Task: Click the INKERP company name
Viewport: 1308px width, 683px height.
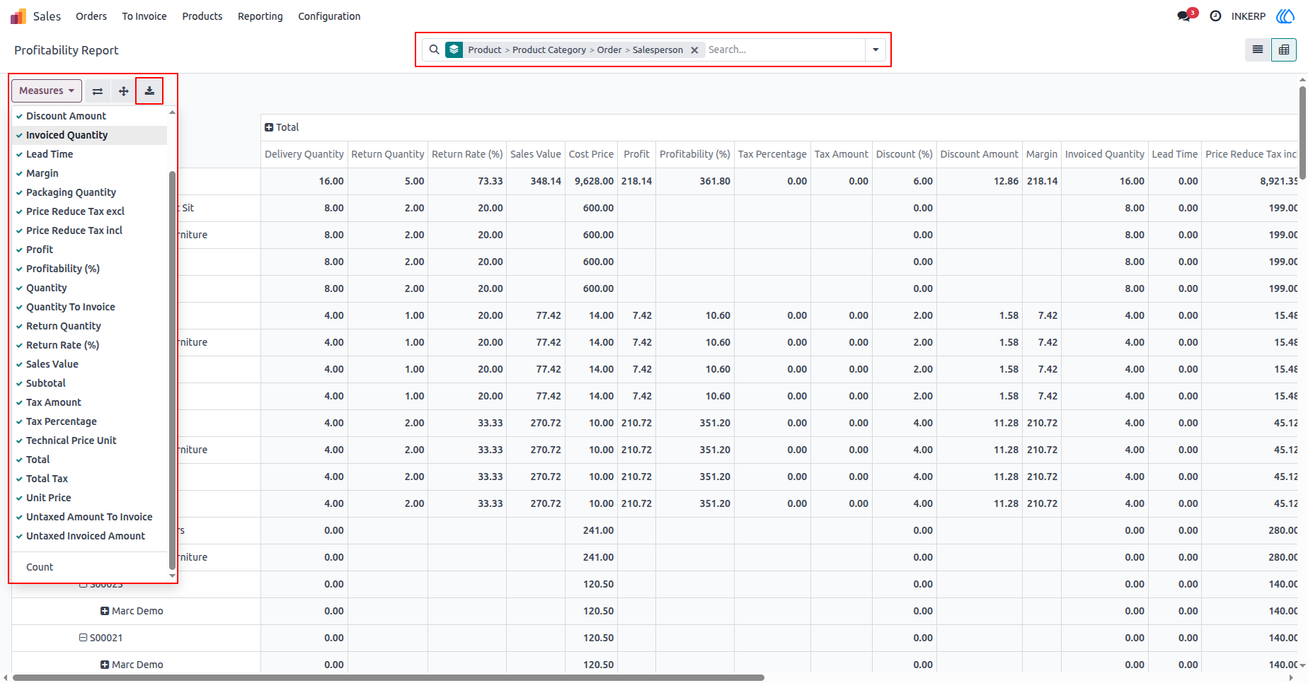Action: click(x=1249, y=16)
